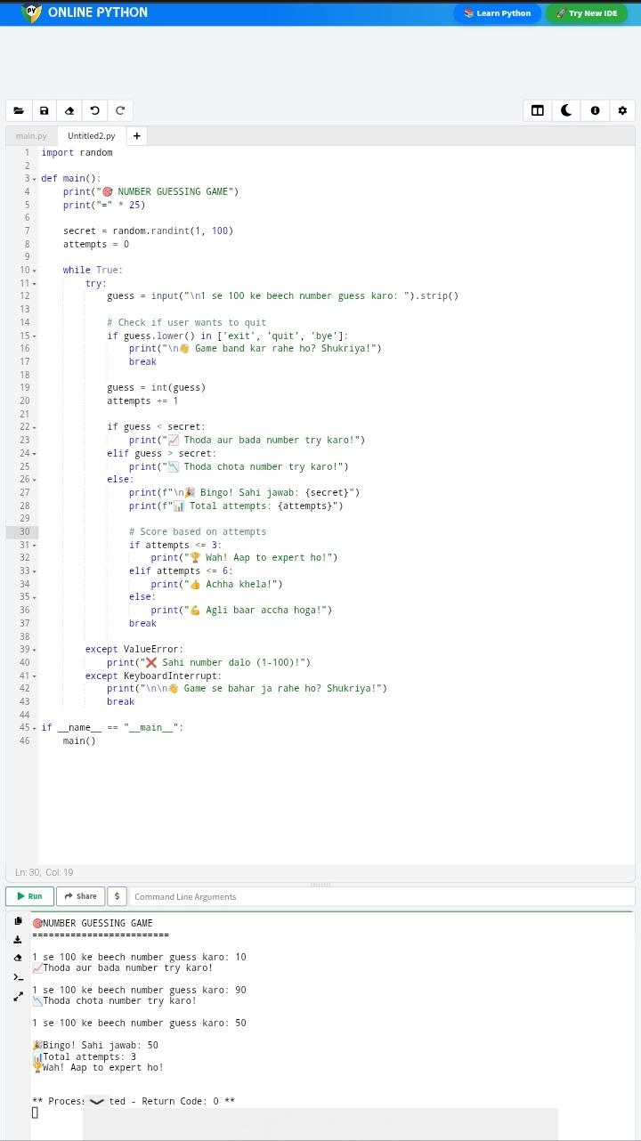Click the Try New IDE button
The width and height of the screenshot is (641, 1141).
coord(586,13)
